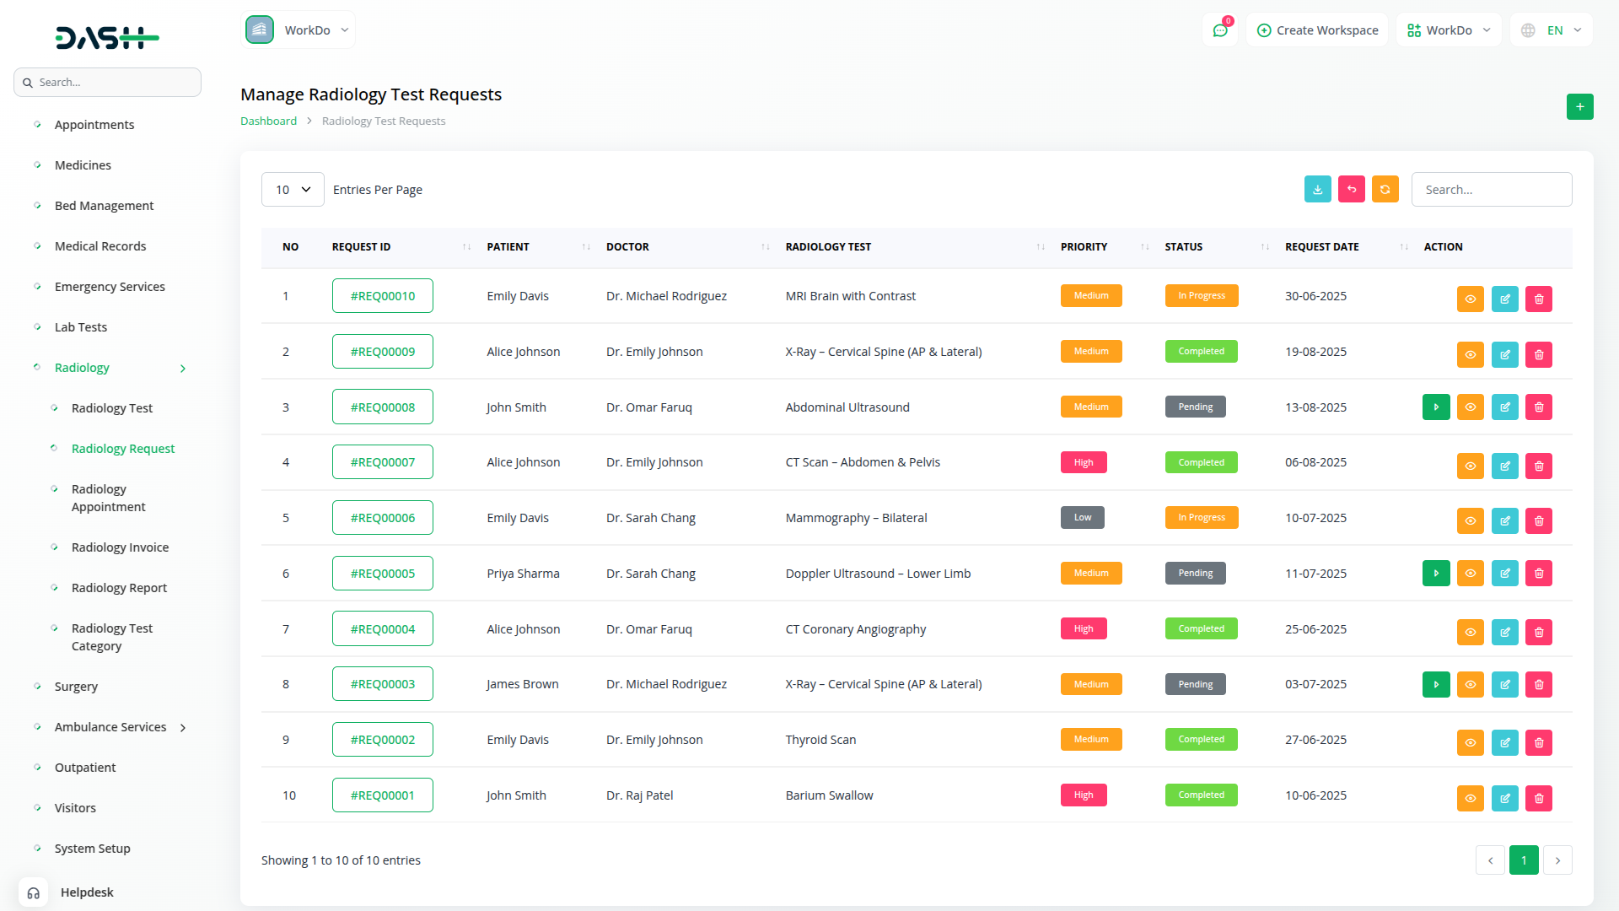Click the green add new request button
Screen dimensions: 1619x911
(x=1579, y=107)
